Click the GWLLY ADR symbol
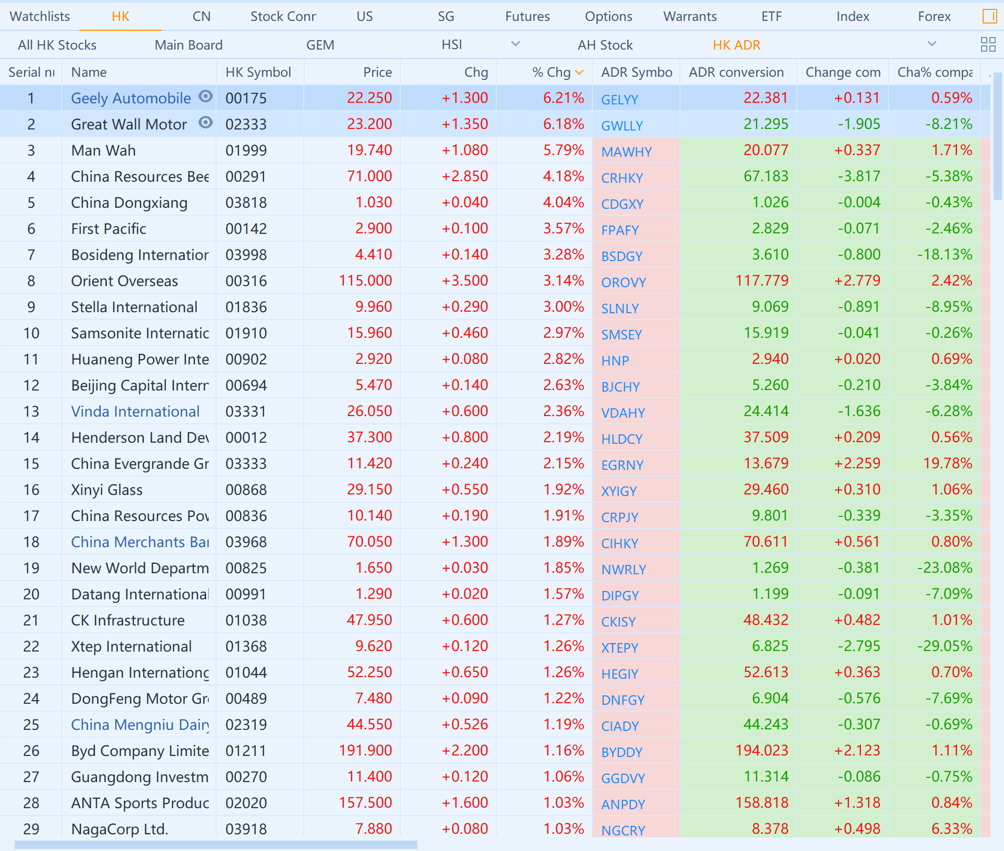 [x=621, y=125]
